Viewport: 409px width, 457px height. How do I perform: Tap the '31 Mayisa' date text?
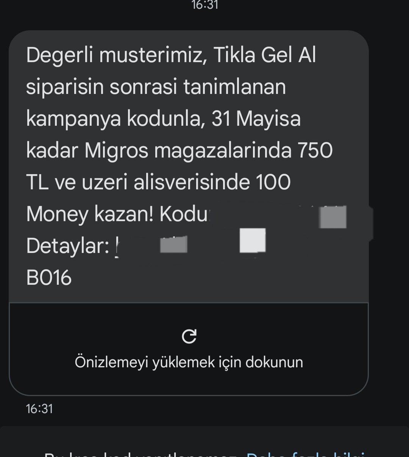tap(256, 119)
